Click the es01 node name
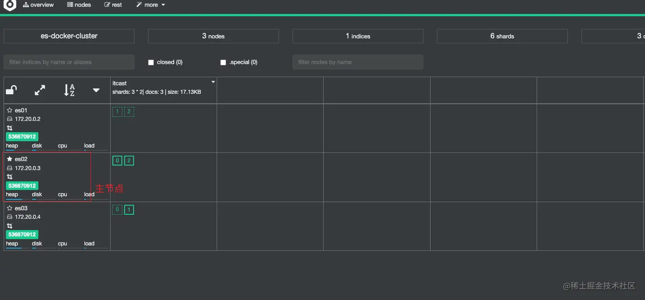The height and width of the screenshot is (300, 645). click(x=21, y=111)
